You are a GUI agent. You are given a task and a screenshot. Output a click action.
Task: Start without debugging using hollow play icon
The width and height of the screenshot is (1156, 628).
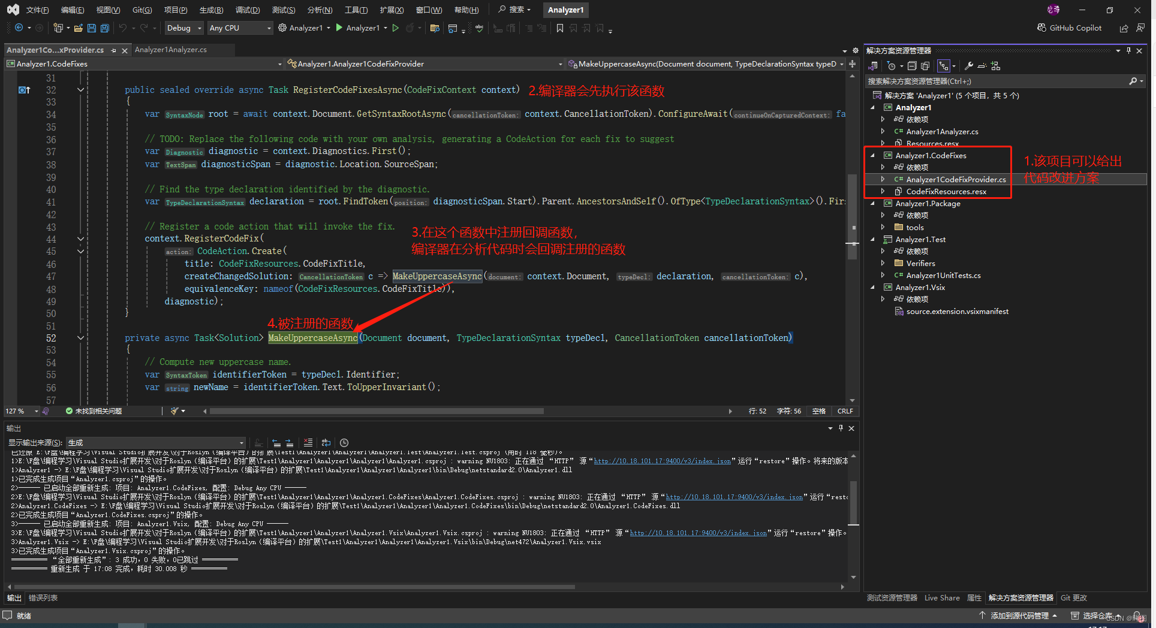(396, 28)
